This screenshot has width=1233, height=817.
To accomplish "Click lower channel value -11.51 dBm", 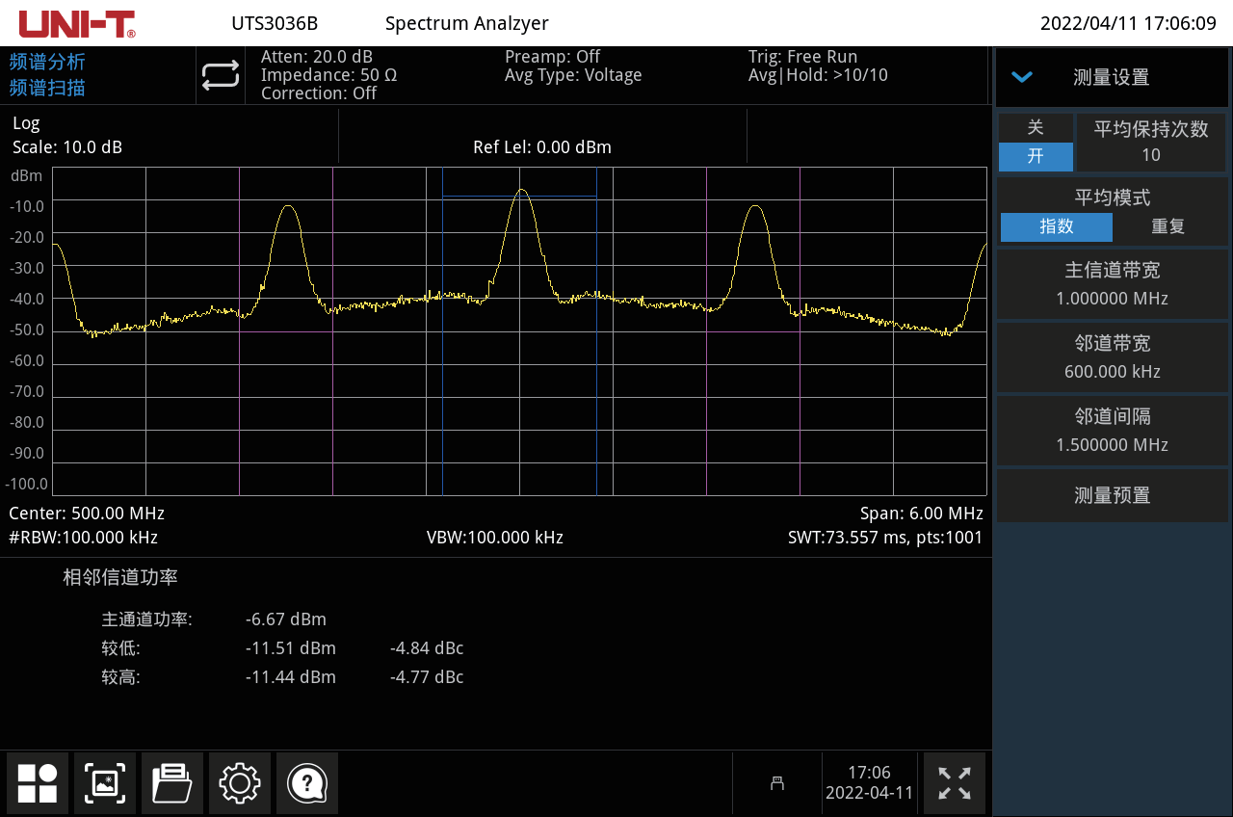I will [291, 648].
